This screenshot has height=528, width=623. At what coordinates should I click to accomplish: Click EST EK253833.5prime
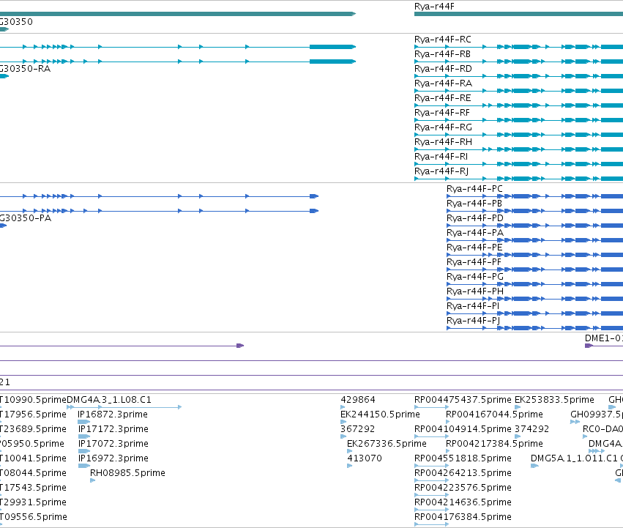(554, 400)
